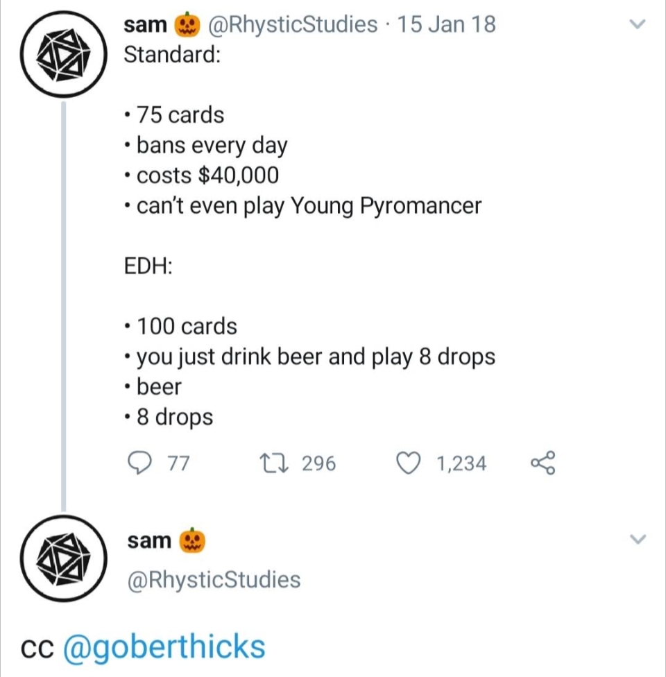Click the @RhysticStudies handle under the lower sam

214,579
